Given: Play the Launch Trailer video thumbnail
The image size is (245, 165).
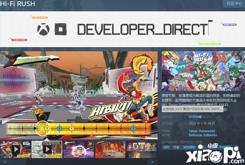Looking at the screenshot, I should [x=16, y=149].
